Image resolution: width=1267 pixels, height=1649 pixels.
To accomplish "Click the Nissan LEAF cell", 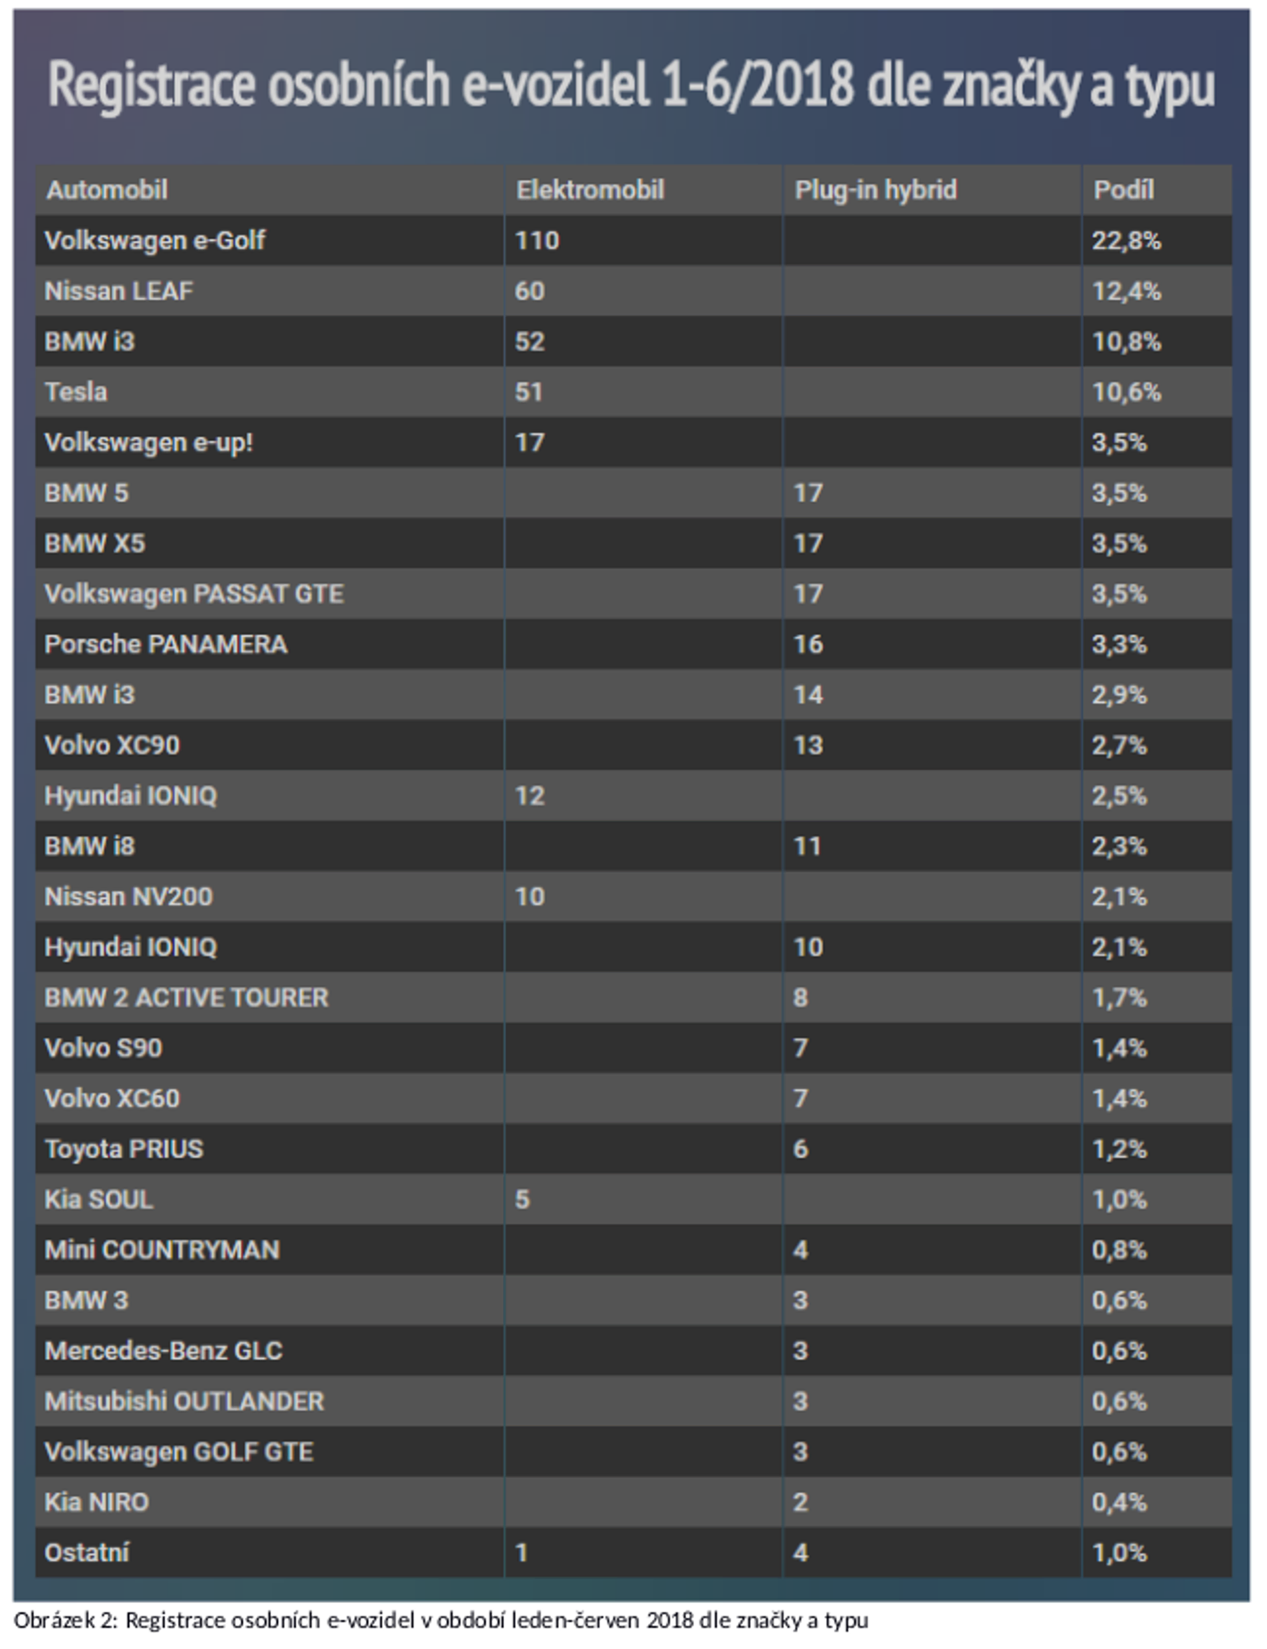I will (x=118, y=290).
